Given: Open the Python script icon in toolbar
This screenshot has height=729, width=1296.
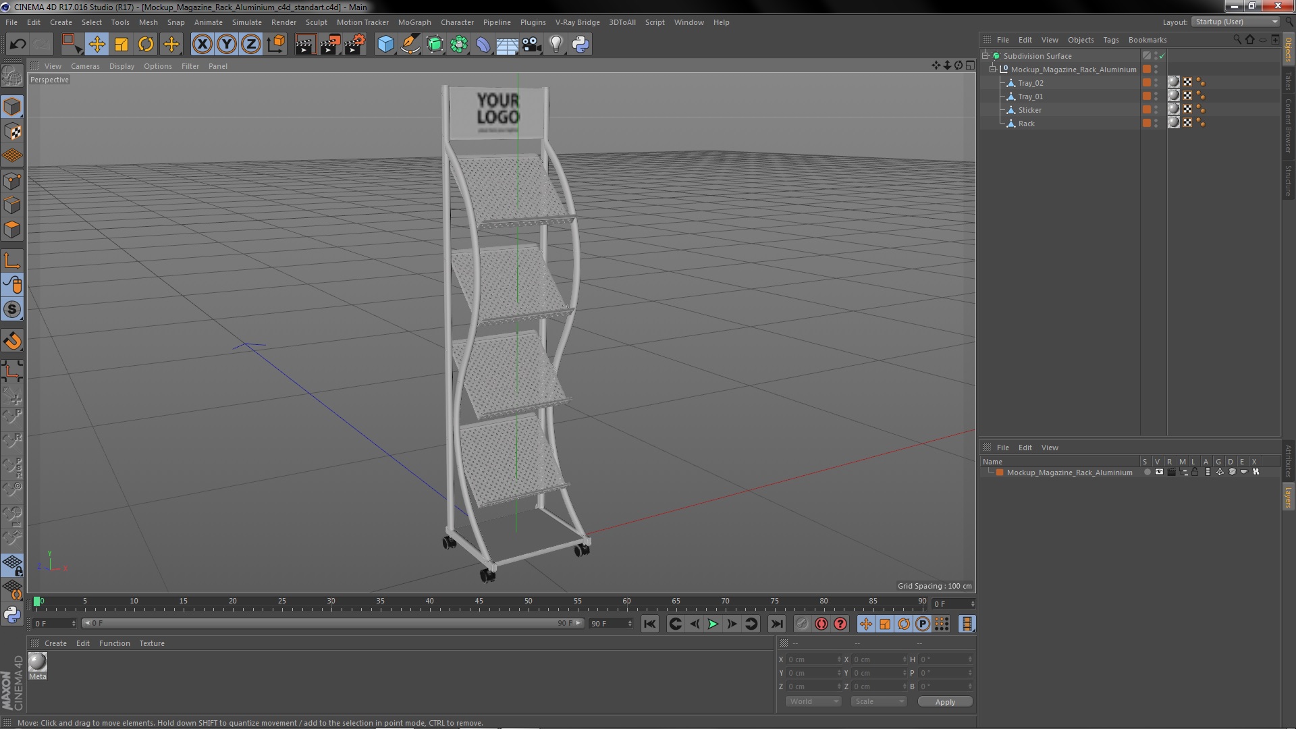Looking at the screenshot, I should tap(580, 45).
